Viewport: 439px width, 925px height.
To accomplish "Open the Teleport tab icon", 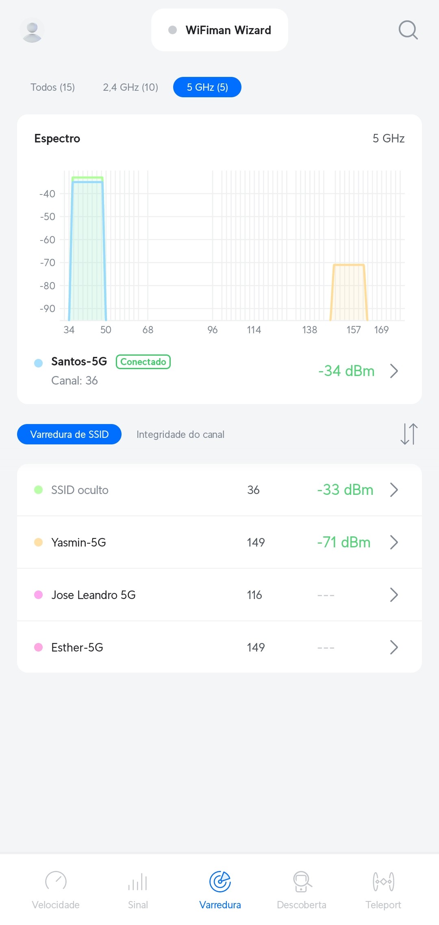I will 383,890.
